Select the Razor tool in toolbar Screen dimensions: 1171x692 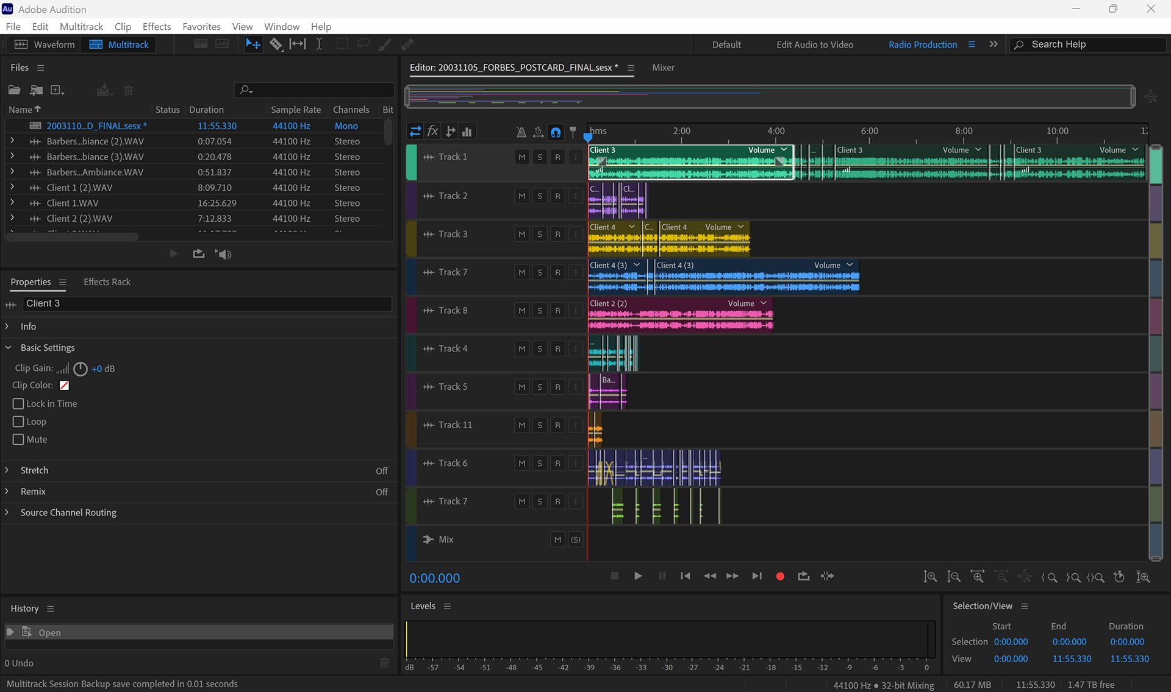pos(276,44)
